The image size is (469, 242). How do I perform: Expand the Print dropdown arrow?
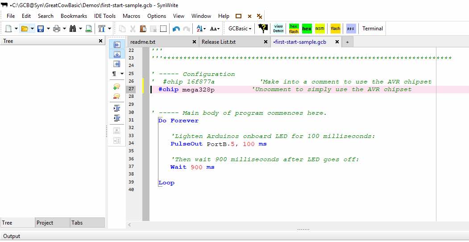coord(64,29)
